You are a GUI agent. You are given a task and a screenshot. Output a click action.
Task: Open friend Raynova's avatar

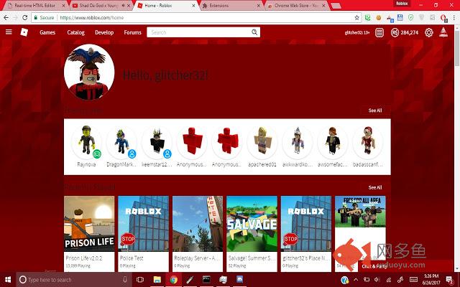[86, 142]
